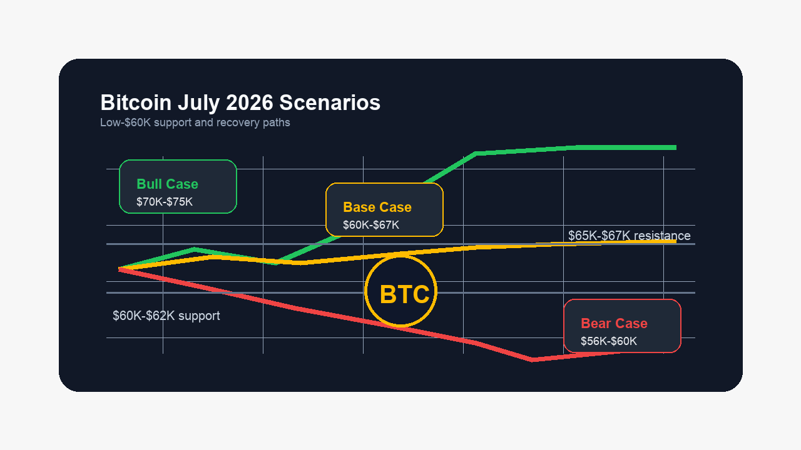Select the Bear Case label box
This screenshot has width=801, height=450.
[x=622, y=326]
